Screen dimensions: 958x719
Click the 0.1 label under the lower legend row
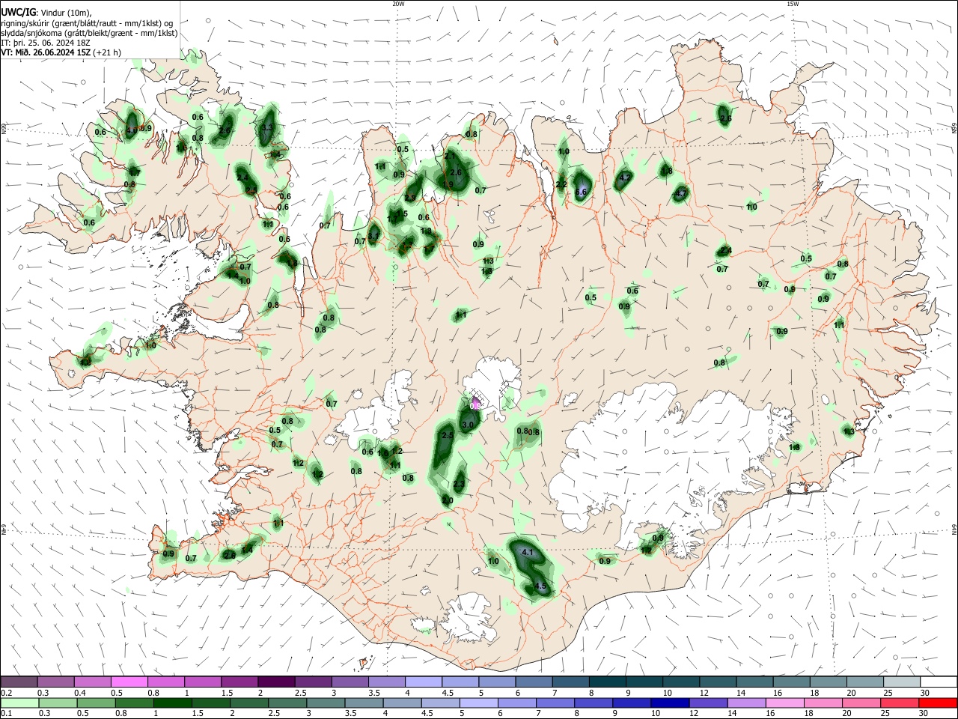[6, 714]
